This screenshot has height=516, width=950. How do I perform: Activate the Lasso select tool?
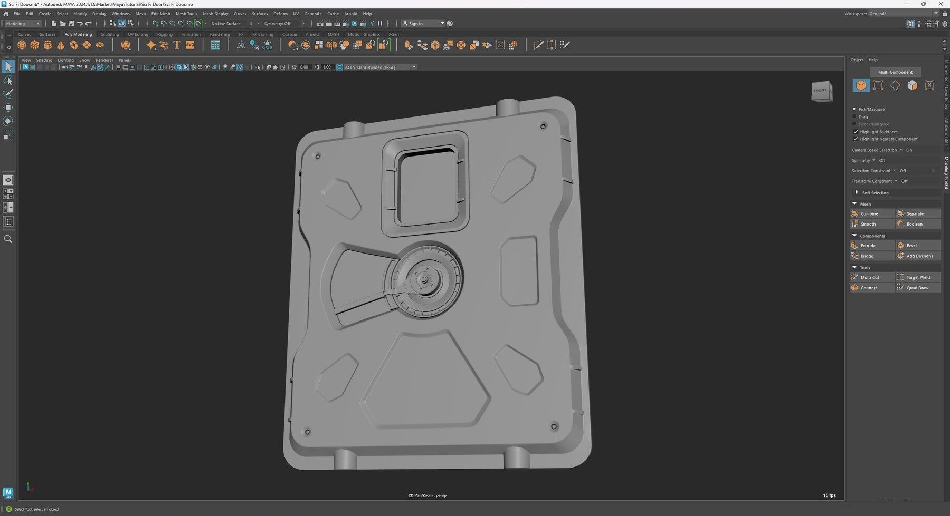tap(8, 80)
